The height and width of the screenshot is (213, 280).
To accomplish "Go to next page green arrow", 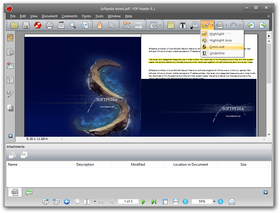I will [144, 202].
